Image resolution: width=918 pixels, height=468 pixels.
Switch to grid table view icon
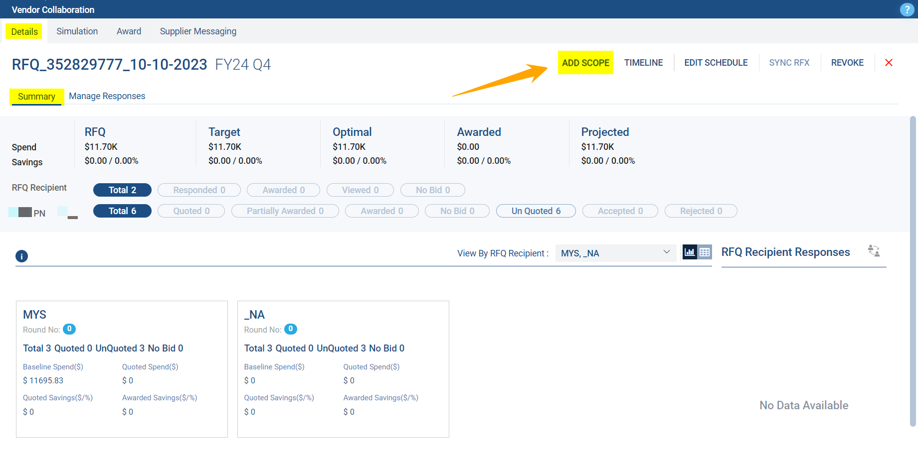(x=705, y=252)
